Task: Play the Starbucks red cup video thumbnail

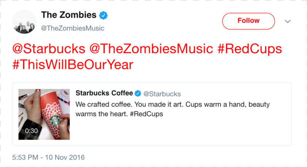Action: [44, 114]
